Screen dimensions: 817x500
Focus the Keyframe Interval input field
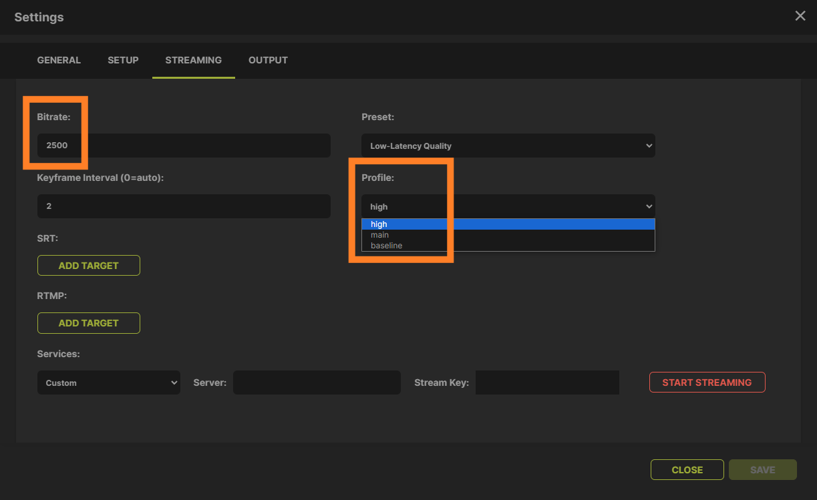184,206
